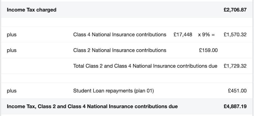The width and height of the screenshot is (254, 116).
Task: Select the £1,570.32 Class 4 result
Action: click(235, 35)
